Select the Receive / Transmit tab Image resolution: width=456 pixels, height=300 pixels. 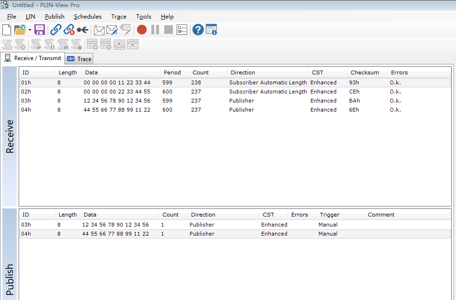tap(32, 58)
